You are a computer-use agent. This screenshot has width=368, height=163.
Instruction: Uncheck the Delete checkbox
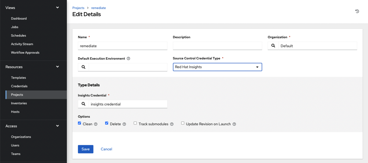pyautogui.click(x=107, y=123)
